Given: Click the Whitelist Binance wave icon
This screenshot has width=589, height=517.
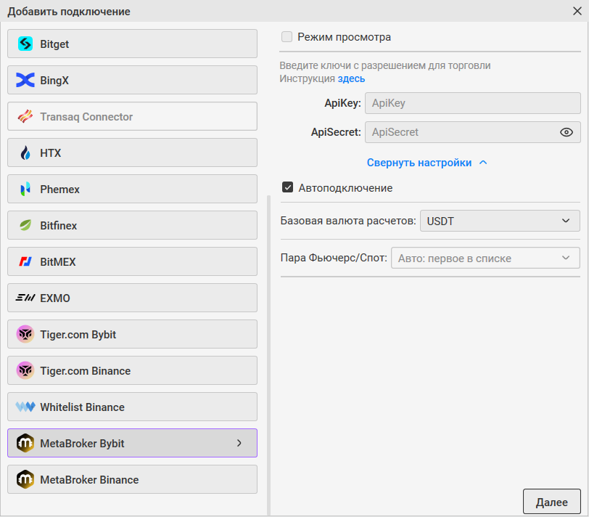Looking at the screenshot, I should pyautogui.click(x=25, y=407).
